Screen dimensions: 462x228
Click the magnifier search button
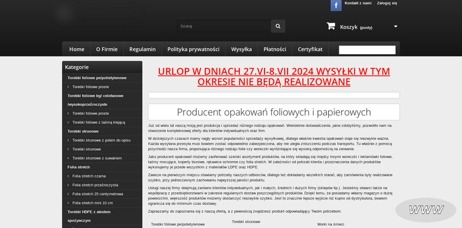pyautogui.click(x=278, y=26)
